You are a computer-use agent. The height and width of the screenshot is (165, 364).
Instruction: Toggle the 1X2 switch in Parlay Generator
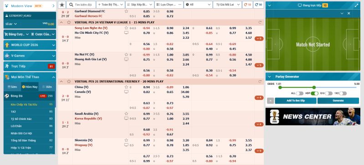pos(343,93)
